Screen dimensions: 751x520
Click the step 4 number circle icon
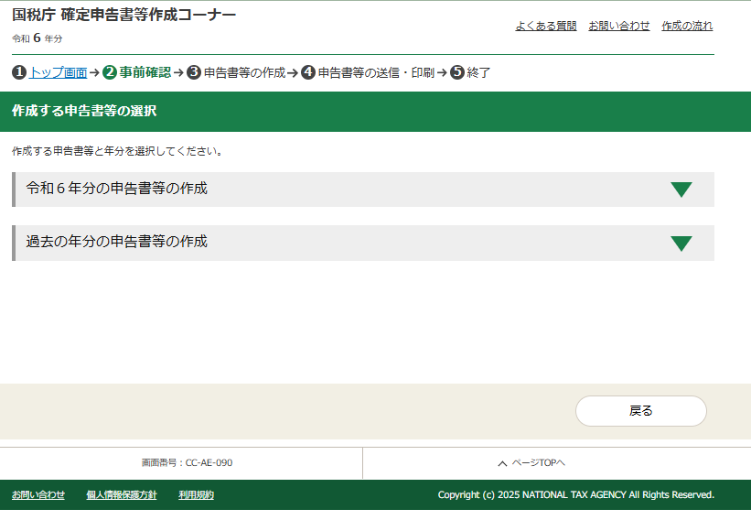[308, 72]
